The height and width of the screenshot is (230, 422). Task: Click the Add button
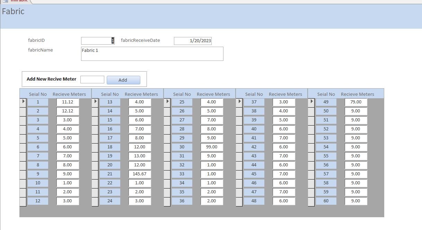(123, 80)
